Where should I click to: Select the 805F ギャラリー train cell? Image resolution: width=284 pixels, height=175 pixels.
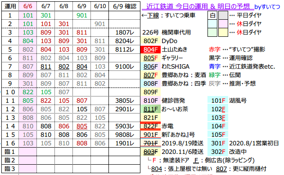click(150, 58)
